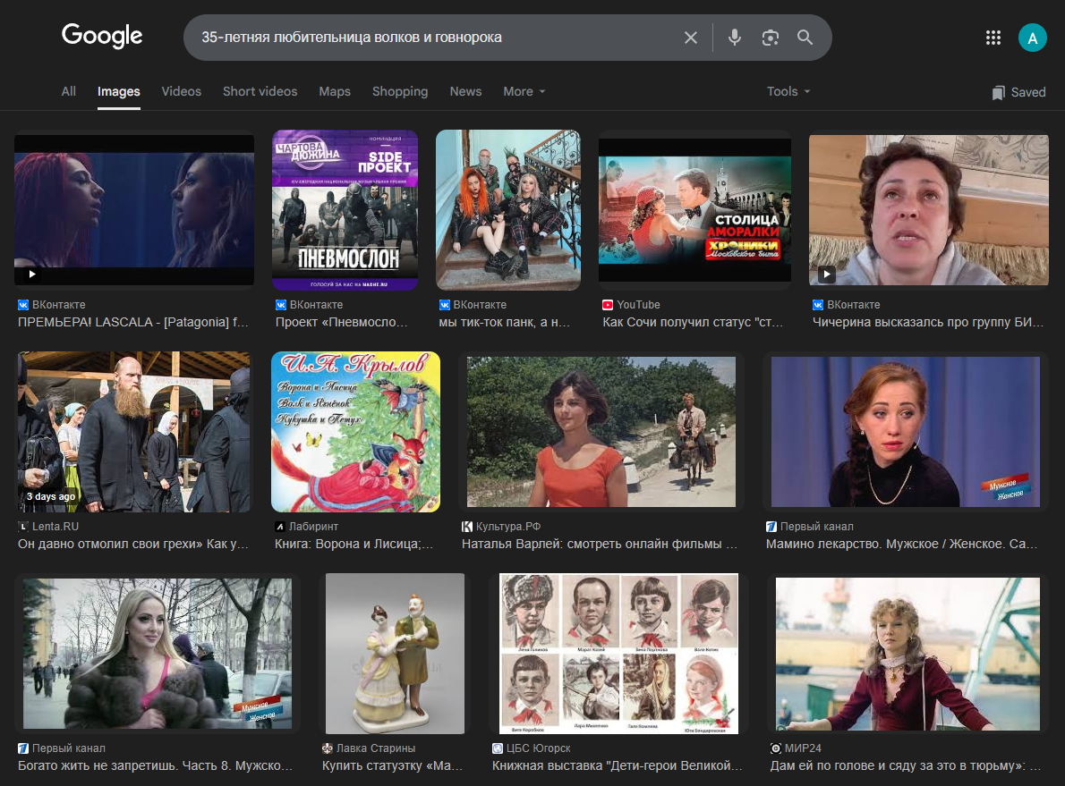Start voice search with microphone icon
This screenshot has height=786, width=1065.
pyautogui.click(x=735, y=38)
